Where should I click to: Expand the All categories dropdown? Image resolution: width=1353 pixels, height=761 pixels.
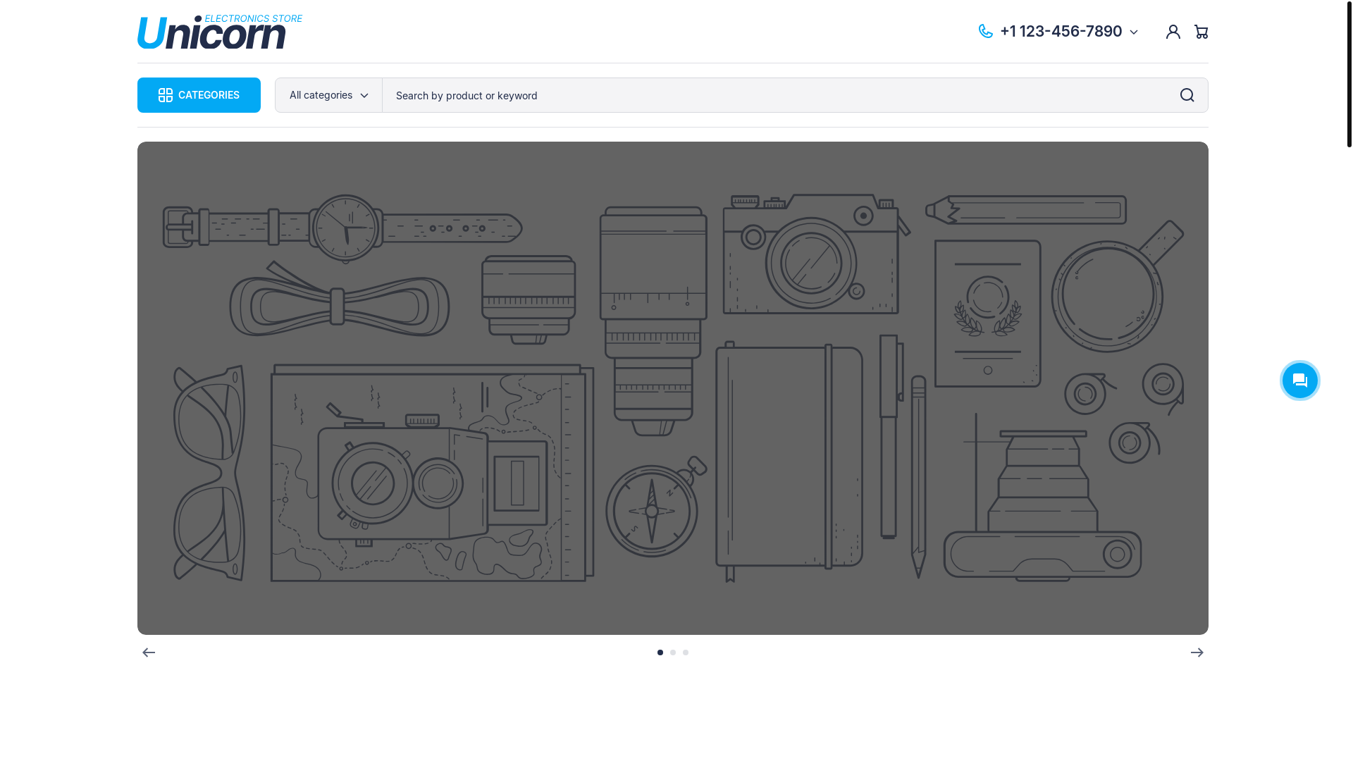click(x=328, y=95)
